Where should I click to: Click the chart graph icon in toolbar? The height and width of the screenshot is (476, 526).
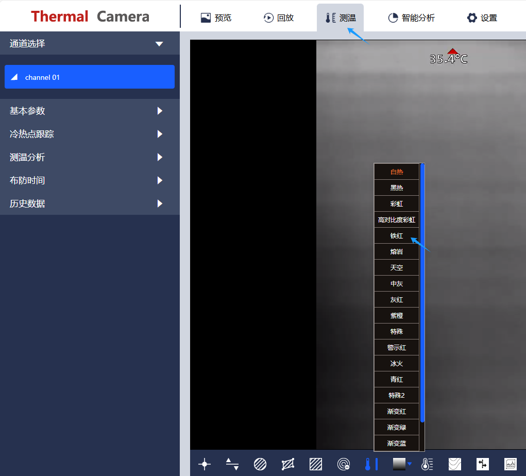[x=510, y=464]
